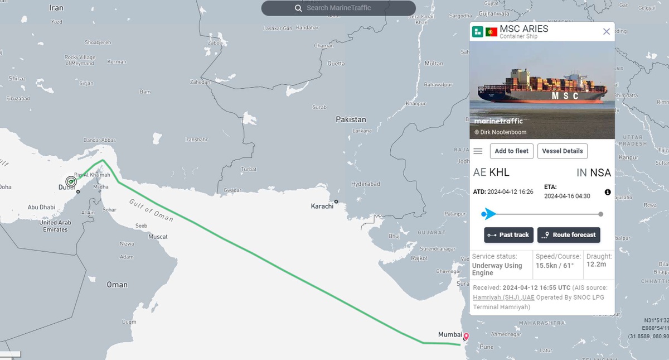Screen dimensions: 669x360
Task: Type in the Search MarineTraffic field
Action: (x=346, y=8)
